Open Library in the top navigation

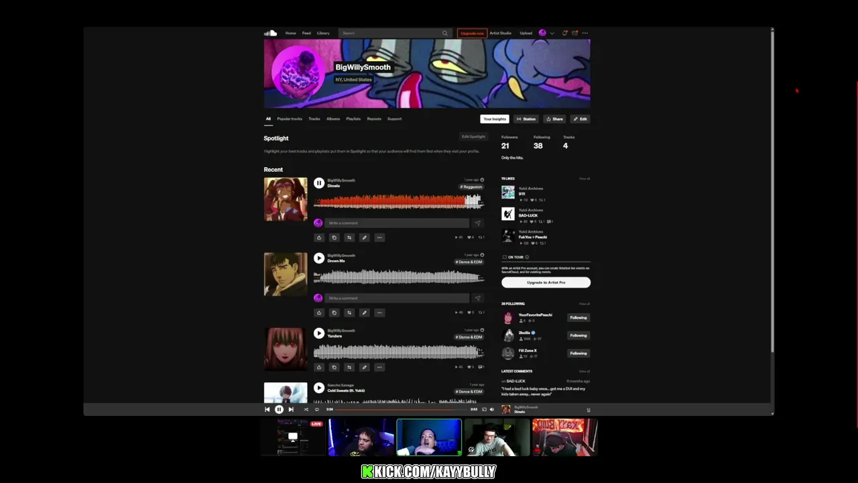click(323, 33)
